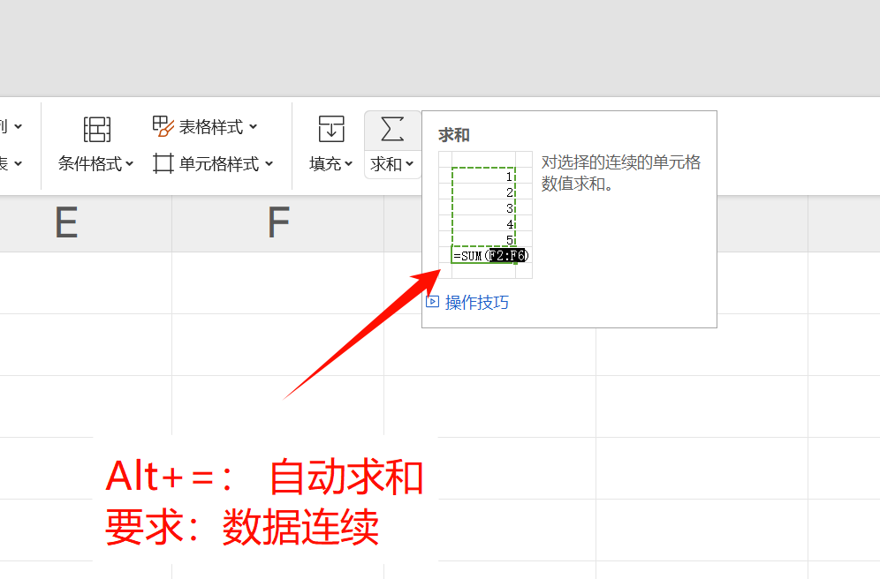Click the play icon beside 操作技巧

point(432,302)
